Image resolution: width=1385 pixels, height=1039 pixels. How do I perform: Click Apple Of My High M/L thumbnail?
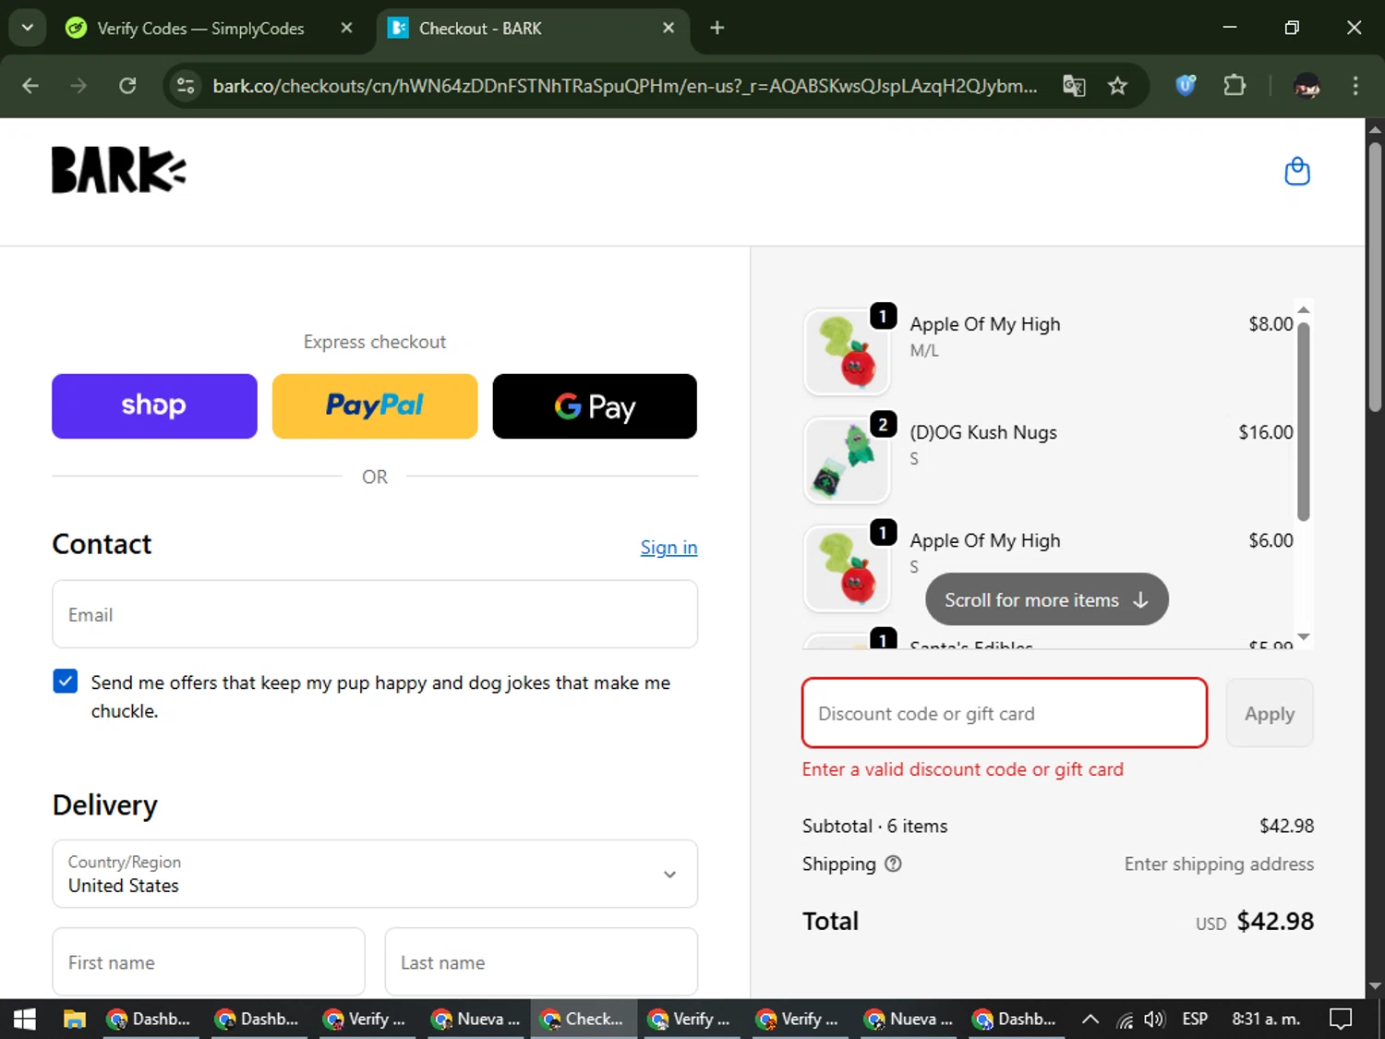[847, 352]
